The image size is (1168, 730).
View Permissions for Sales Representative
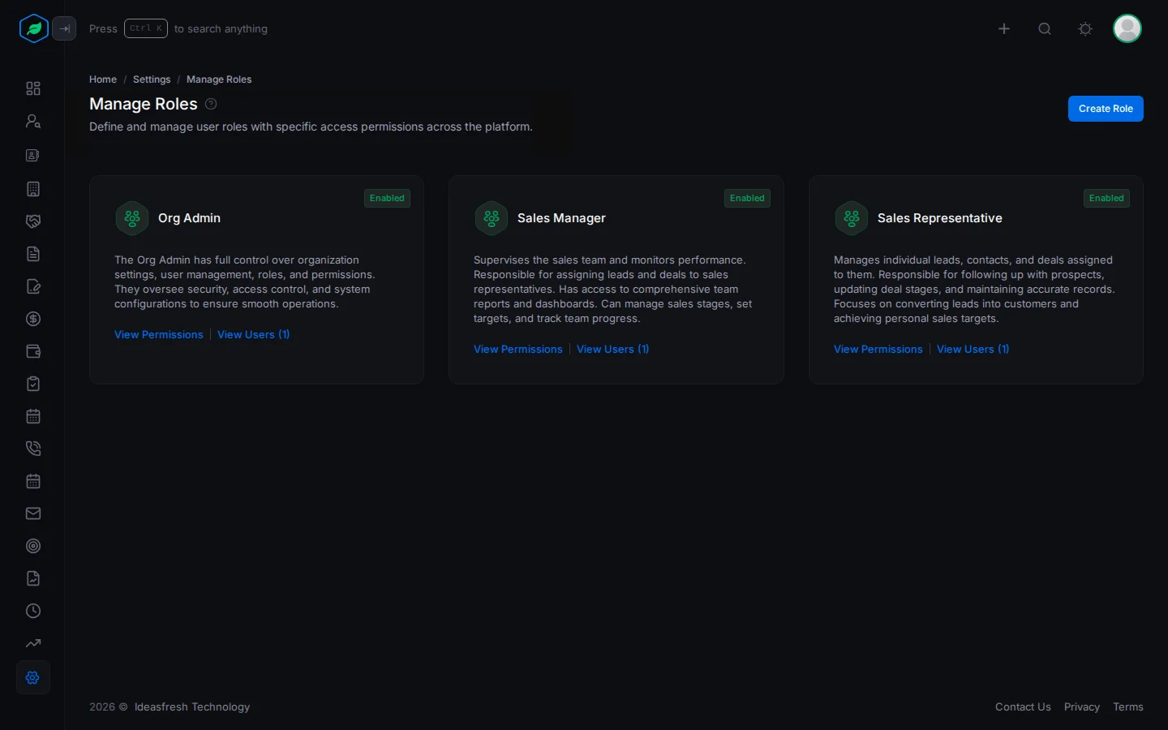point(878,349)
